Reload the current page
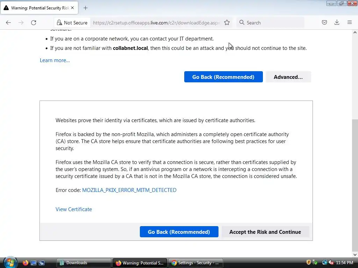Image resolution: width=358 pixels, height=268 pixels. 34,23
